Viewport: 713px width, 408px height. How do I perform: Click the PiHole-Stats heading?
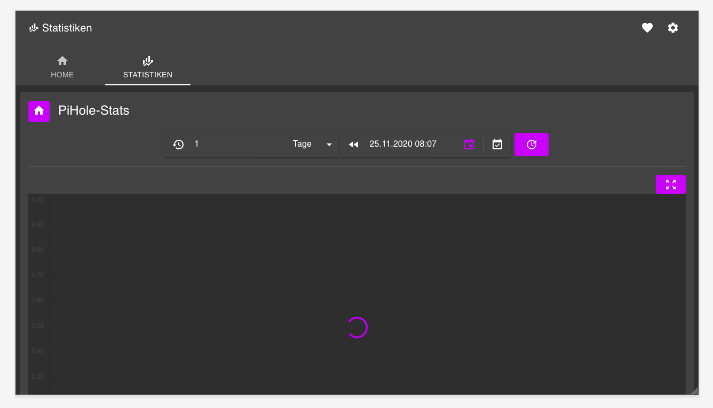click(94, 111)
